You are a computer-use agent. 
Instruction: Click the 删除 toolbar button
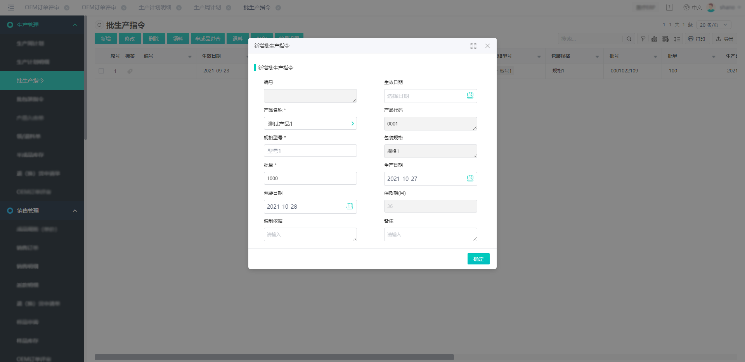click(x=154, y=39)
